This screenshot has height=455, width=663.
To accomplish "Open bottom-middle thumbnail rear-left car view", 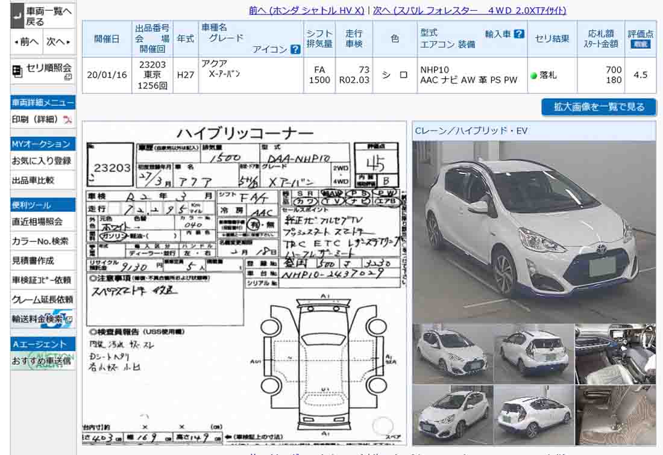I will [x=534, y=415].
